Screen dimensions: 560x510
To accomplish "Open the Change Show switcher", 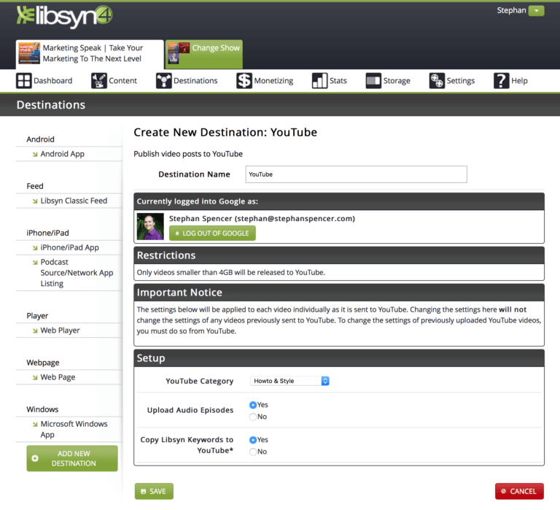I will point(204,53).
